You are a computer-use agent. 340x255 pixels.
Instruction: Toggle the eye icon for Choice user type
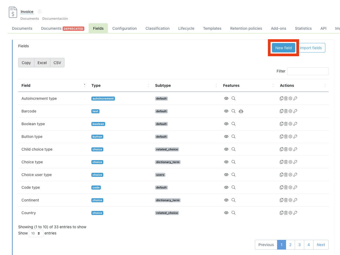[x=226, y=175]
